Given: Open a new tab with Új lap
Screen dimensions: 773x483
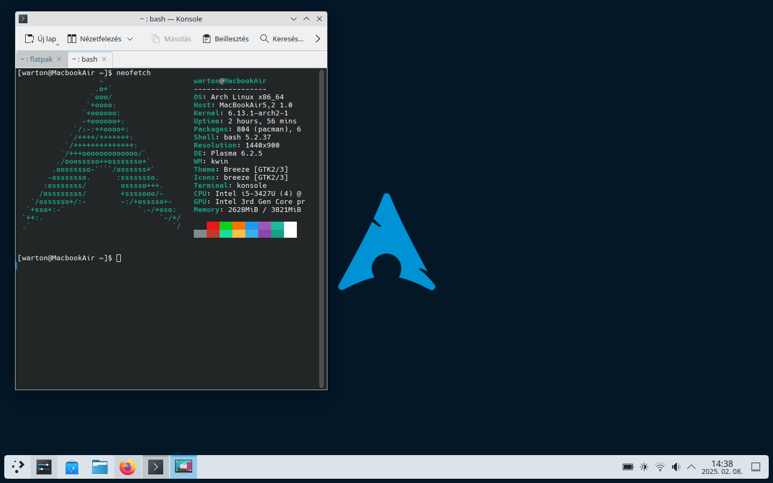Looking at the screenshot, I should (40, 39).
